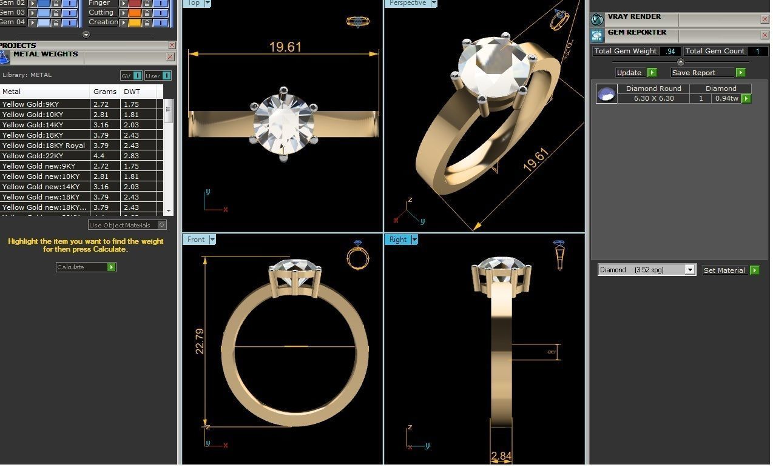
Task: Open the Top viewport dropdown arrow
Action: coord(208,3)
